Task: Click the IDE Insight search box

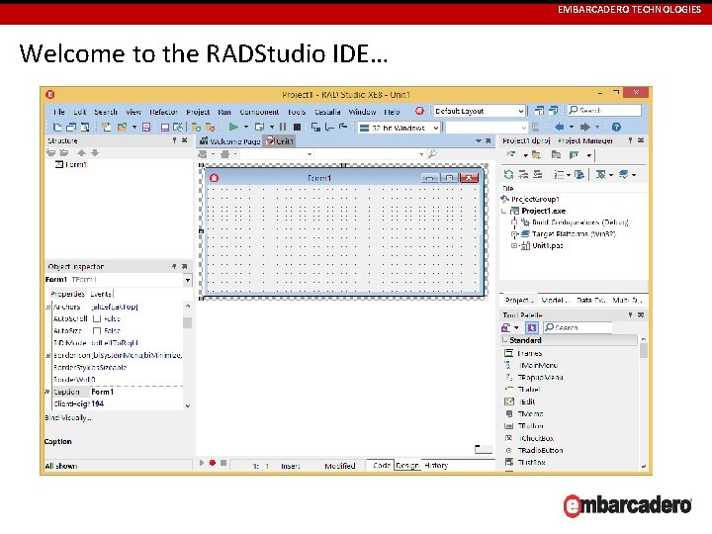Action: 604,111
